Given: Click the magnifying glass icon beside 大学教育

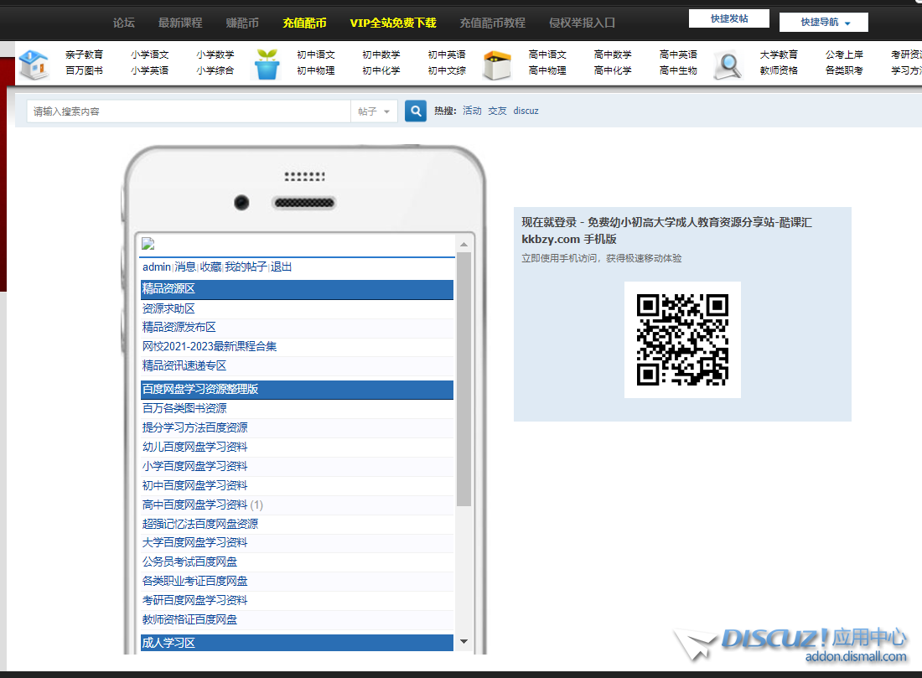Looking at the screenshot, I should point(728,65).
